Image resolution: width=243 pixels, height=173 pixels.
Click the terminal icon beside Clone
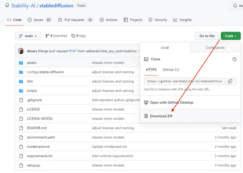[146, 59]
